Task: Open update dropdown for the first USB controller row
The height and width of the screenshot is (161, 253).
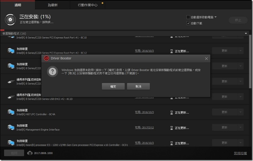Action: tap(240, 81)
